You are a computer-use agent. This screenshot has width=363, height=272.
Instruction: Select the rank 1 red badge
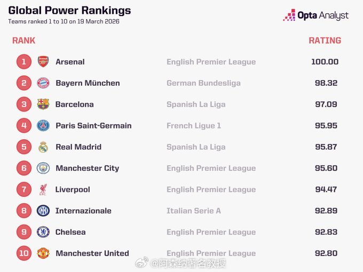click(24, 62)
